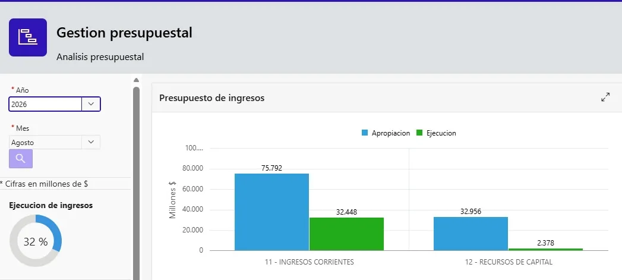Click the 2.378 data label
622x280 pixels.
[x=545, y=243]
